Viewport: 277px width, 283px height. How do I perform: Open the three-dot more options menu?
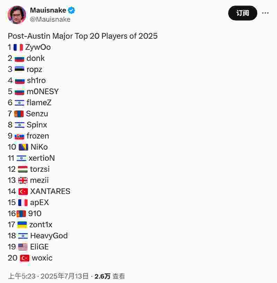click(x=265, y=13)
